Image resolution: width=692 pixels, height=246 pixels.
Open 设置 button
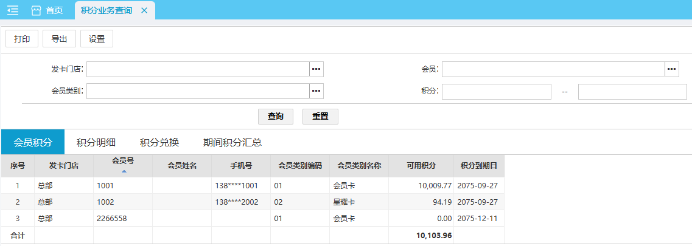tap(97, 39)
